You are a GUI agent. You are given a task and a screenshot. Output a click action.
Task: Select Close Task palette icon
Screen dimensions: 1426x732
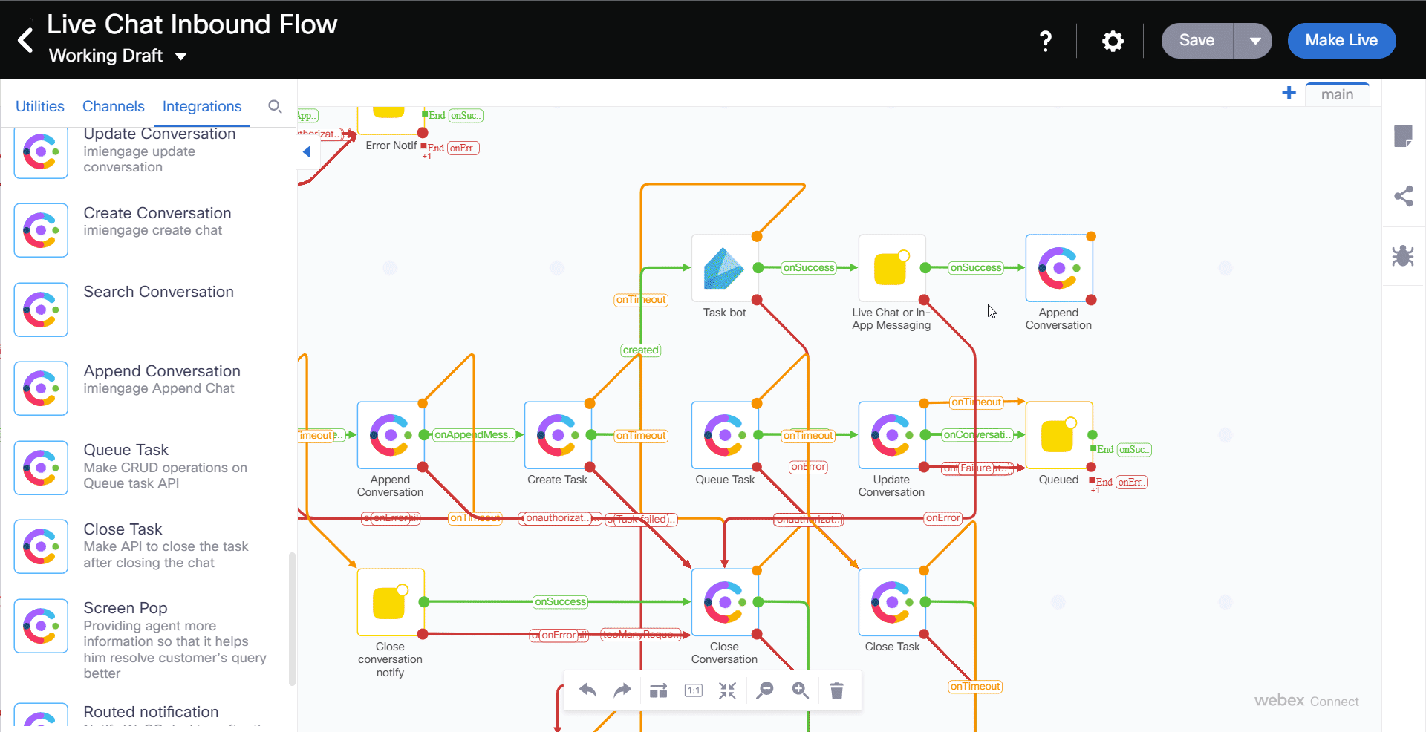(x=41, y=546)
